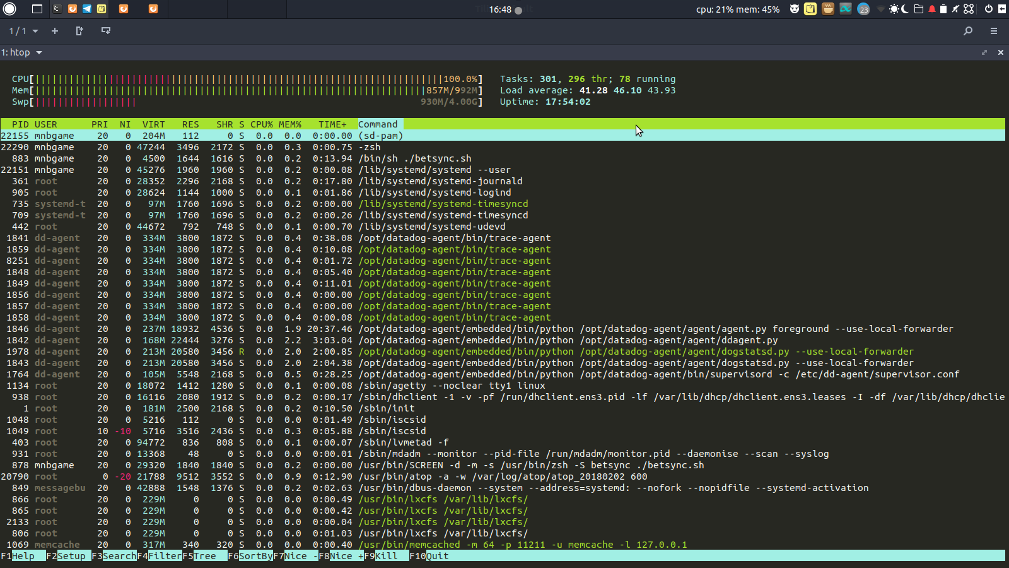Sort by the RES column header

coord(190,124)
